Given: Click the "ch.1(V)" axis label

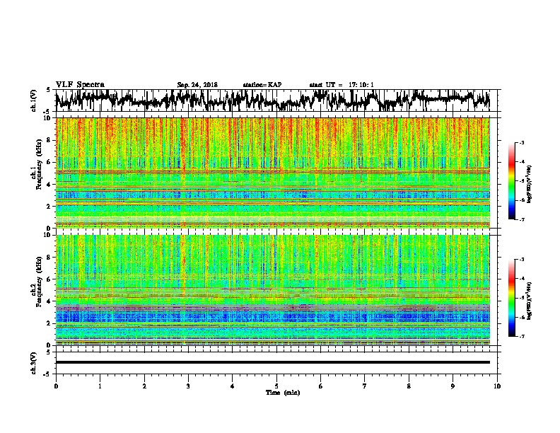Looking at the screenshot, I should (34, 100).
